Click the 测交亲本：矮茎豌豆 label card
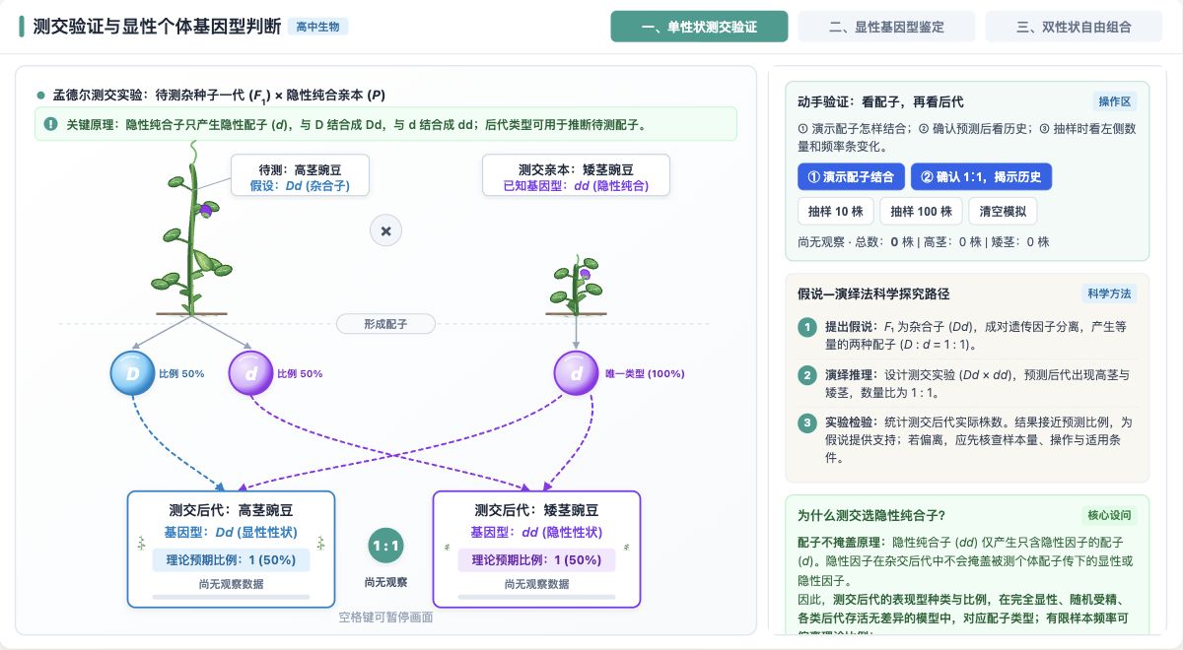This screenshot has height=650, width=1183. click(x=577, y=176)
